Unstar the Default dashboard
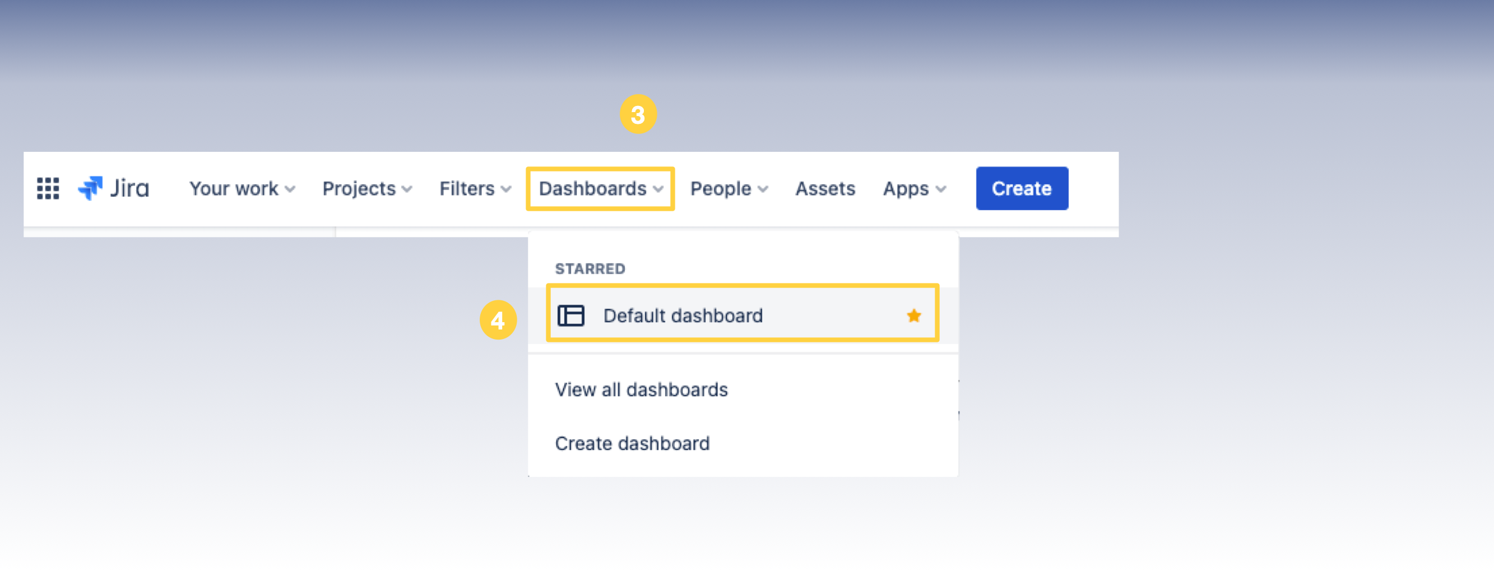Viewport: 1494px width, 571px height. [x=913, y=316]
